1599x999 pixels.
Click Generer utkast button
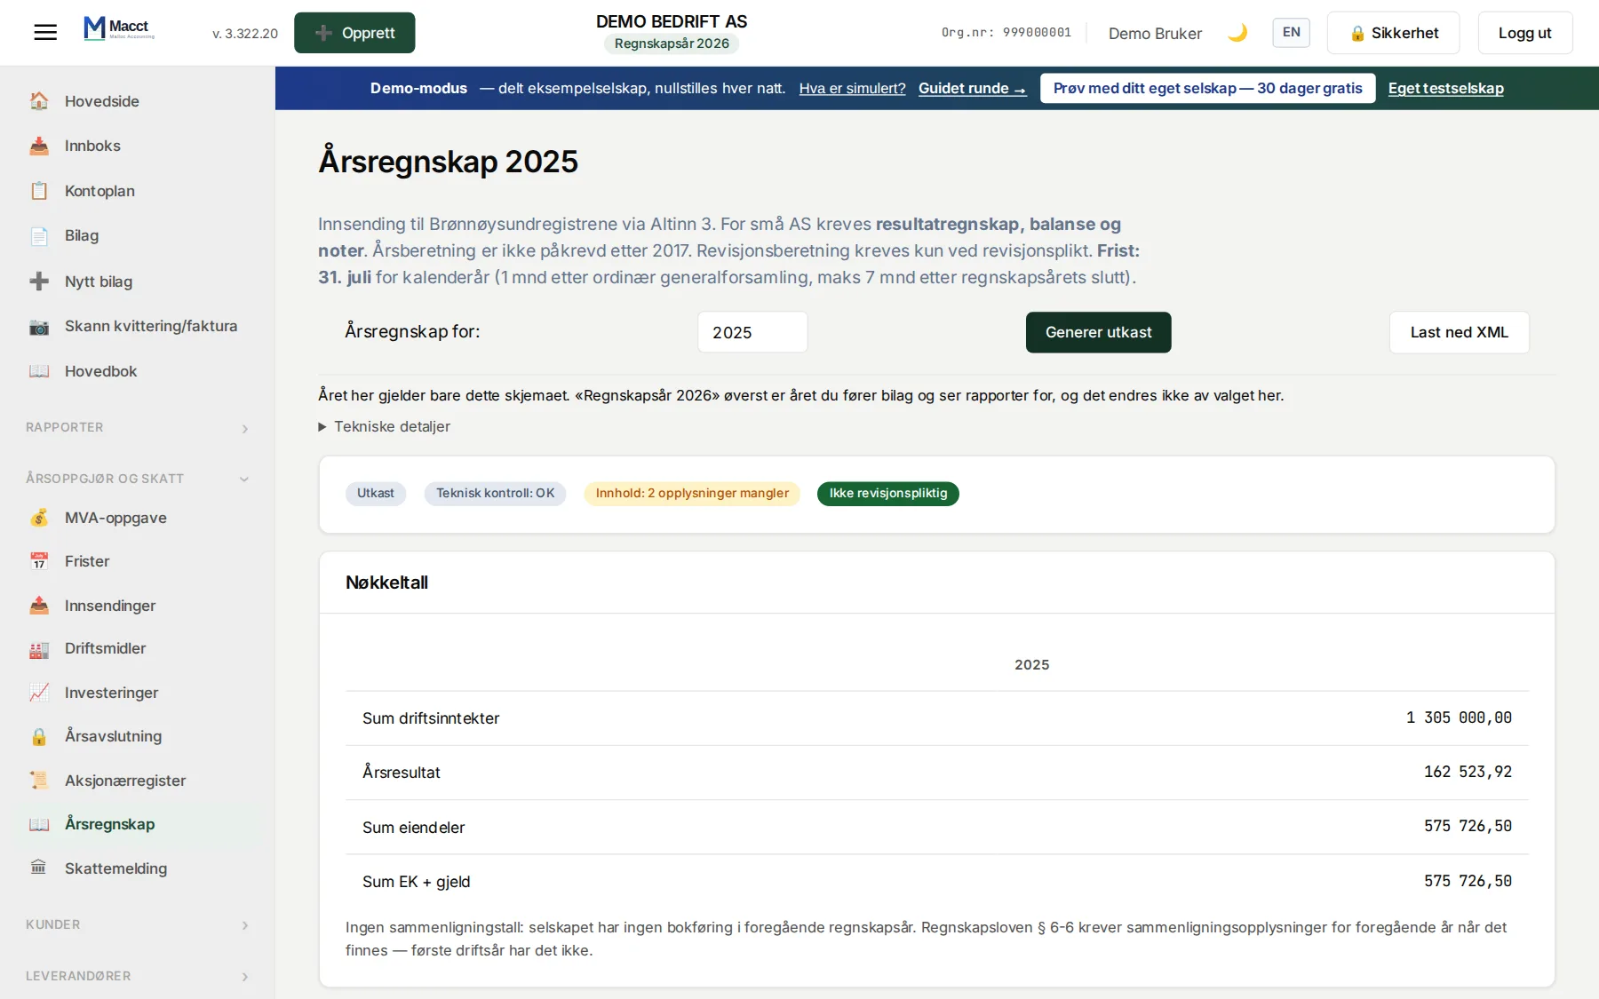click(1098, 332)
